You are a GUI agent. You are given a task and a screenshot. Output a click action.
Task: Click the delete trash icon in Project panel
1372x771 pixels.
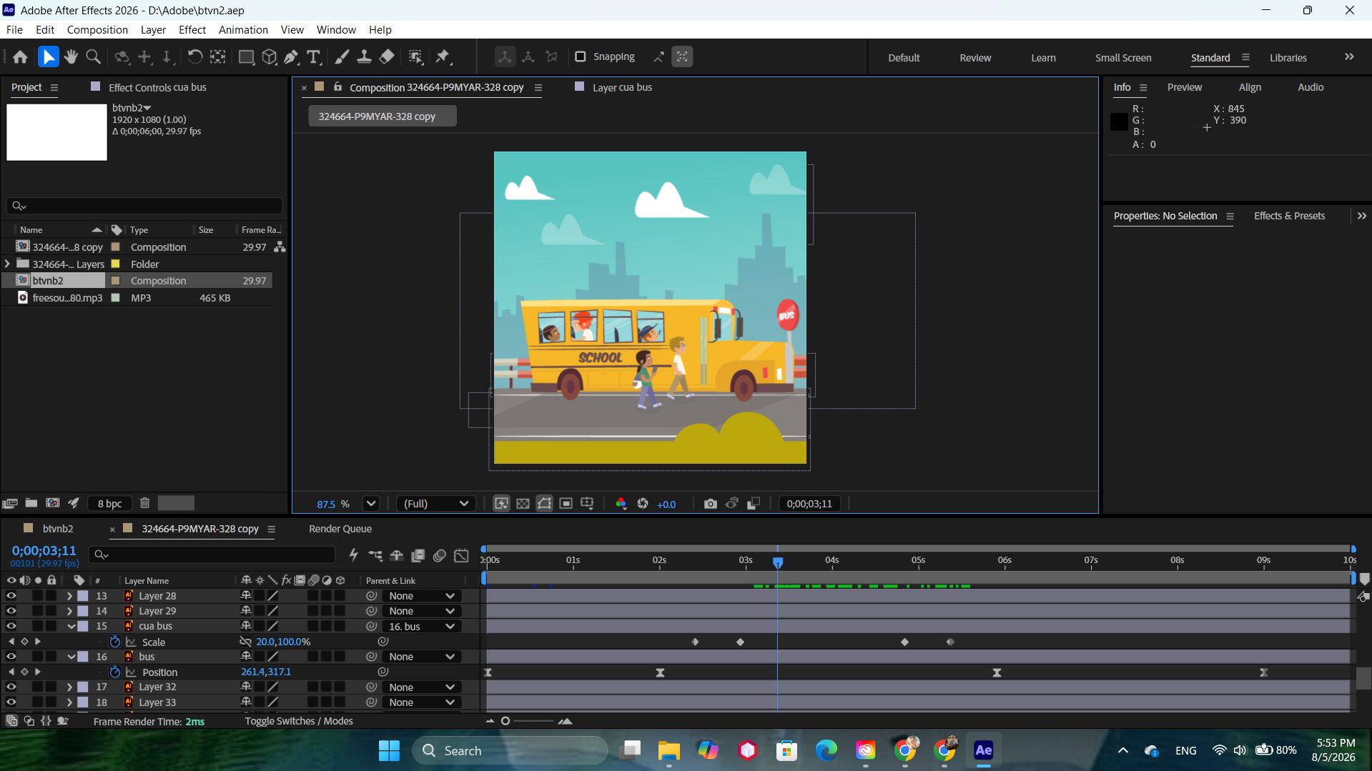[144, 503]
